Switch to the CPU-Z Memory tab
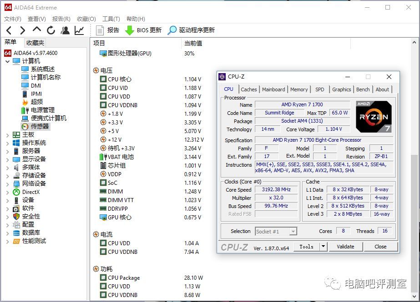The width and height of the screenshot is (420, 302). click(x=299, y=89)
